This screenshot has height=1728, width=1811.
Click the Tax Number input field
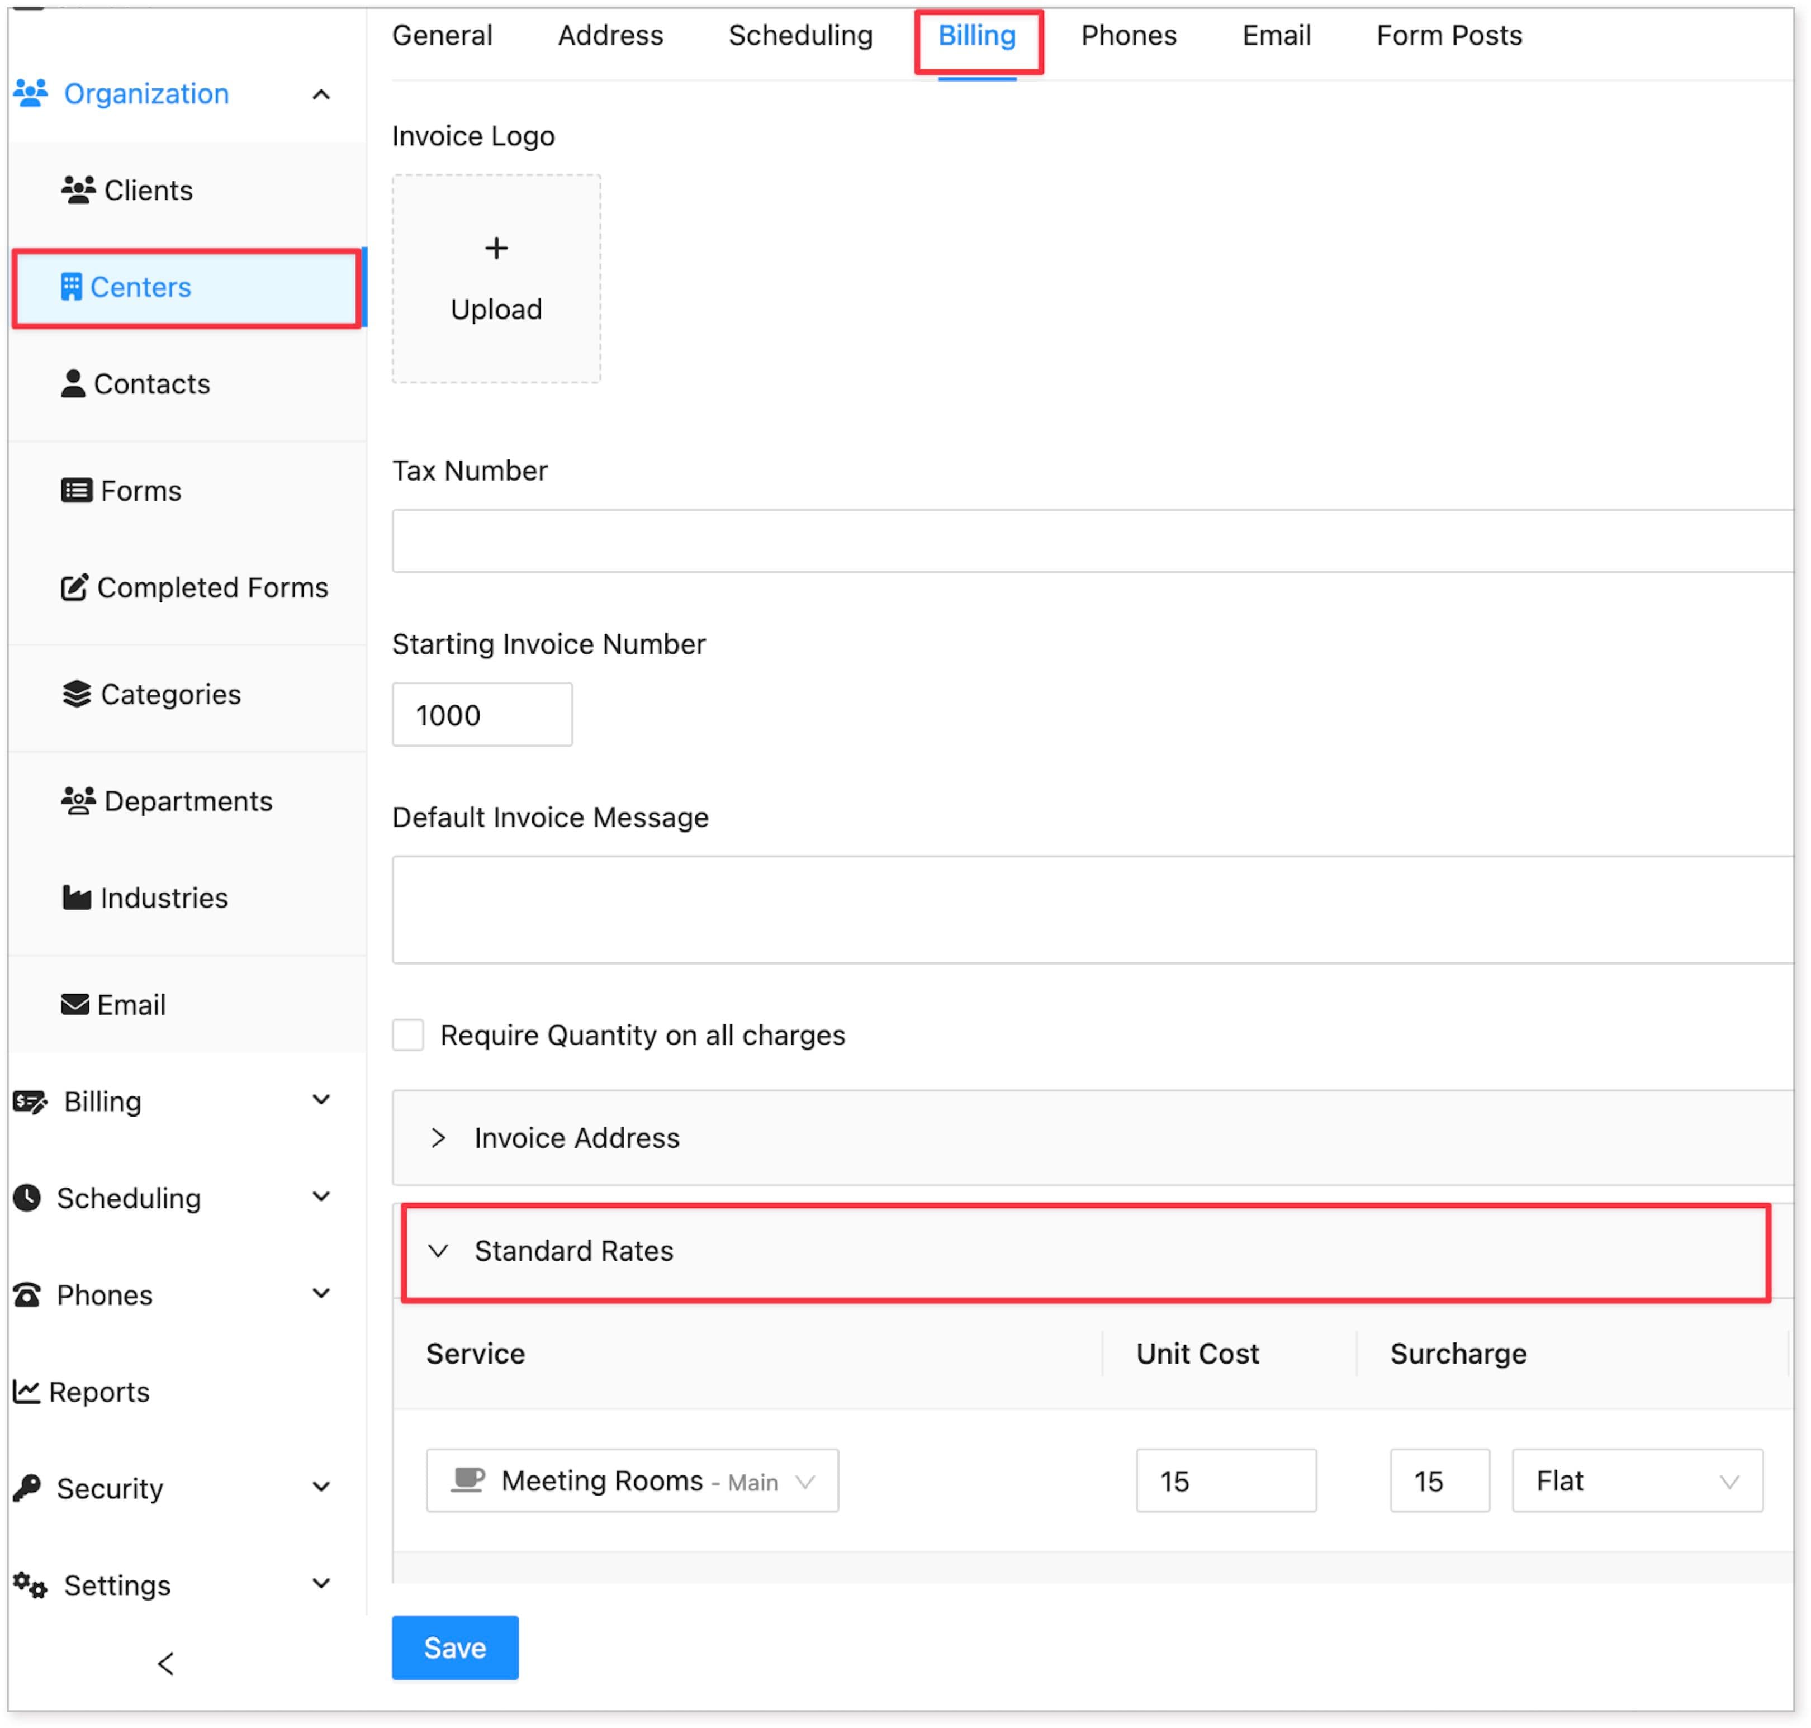pos(1093,540)
